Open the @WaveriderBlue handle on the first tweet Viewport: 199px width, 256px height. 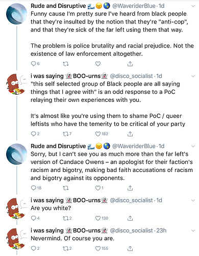(134, 6)
